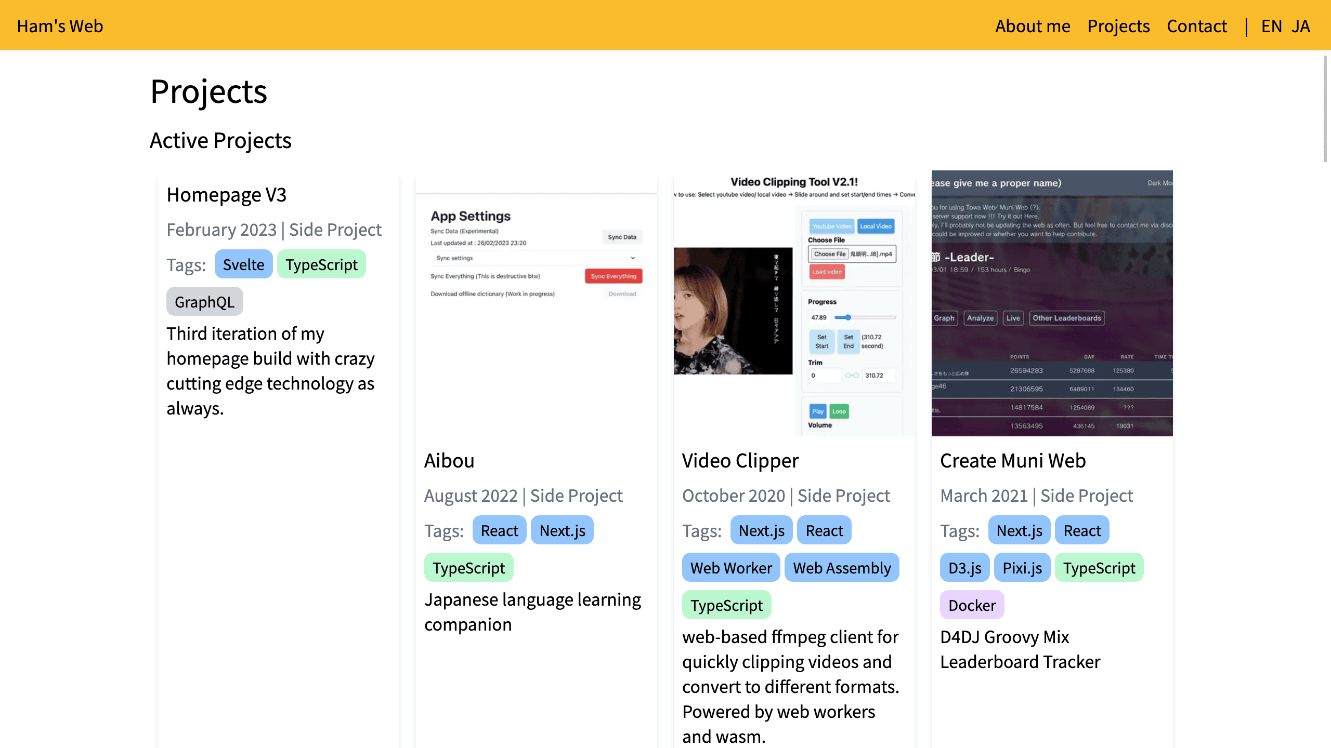The width and height of the screenshot is (1331, 748).
Task: Go to About me page
Action: [1033, 26]
